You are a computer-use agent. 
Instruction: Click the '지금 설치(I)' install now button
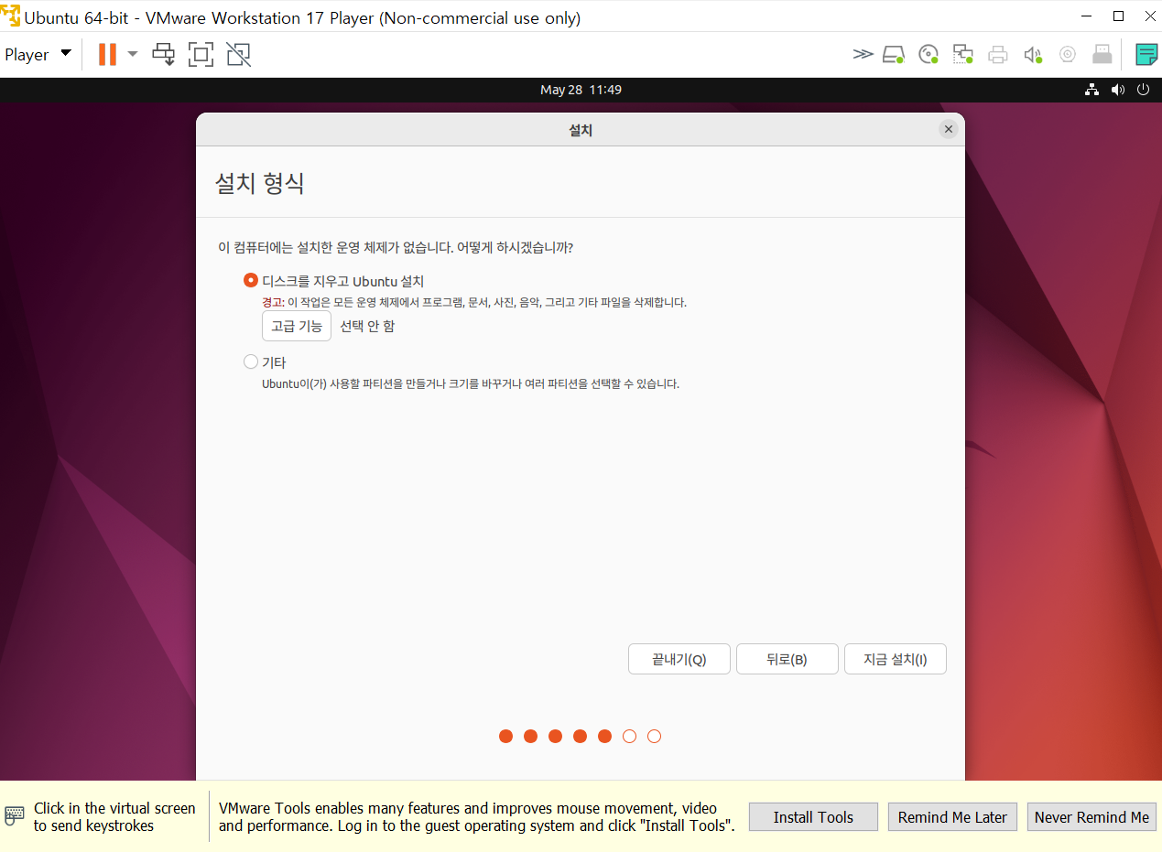click(x=896, y=659)
